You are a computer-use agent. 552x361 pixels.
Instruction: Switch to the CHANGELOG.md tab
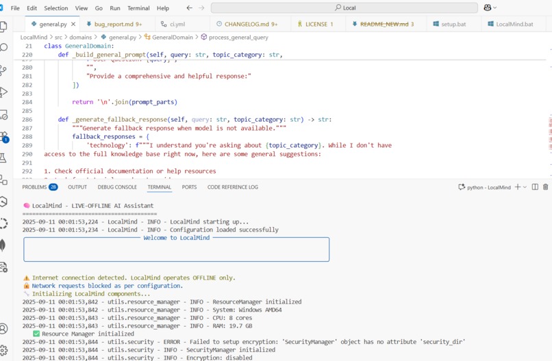tap(251, 24)
